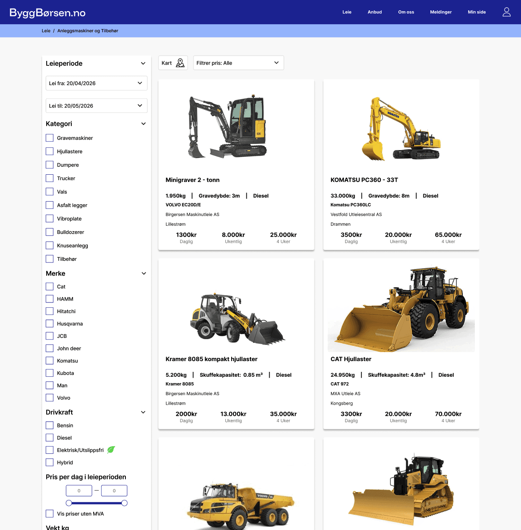Viewport: 521px width, 530px height.
Task: Open the CAT Hjullaster image
Action: pyautogui.click(x=401, y=309)
